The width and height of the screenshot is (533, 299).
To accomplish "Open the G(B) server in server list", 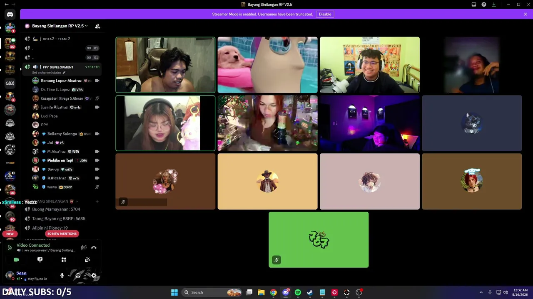I will [10, 83].
